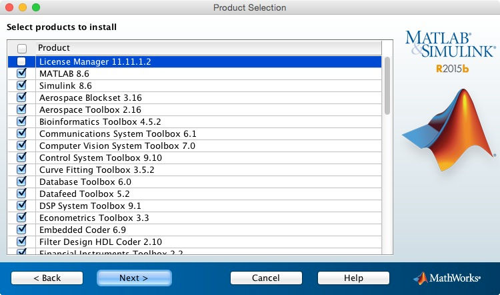Select Communications System Toolbox 6.1 row text
This screenshot has height=295, width=500.
point(117,133)
